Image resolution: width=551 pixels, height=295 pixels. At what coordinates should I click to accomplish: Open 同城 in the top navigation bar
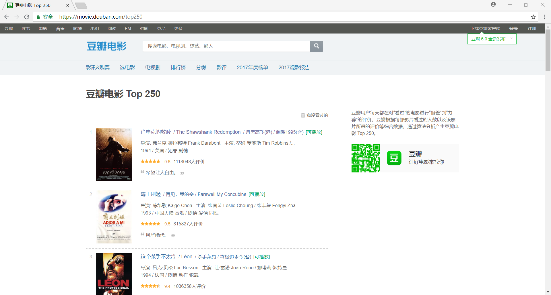coord(77,28)
